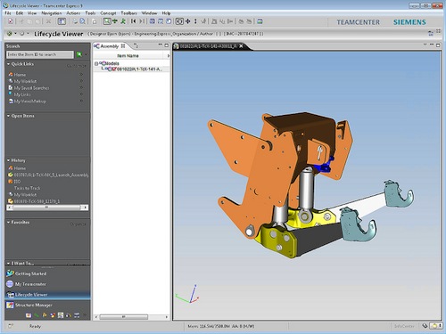Click the black four-way move arrows icon
446x334 pixels.
pos(187,21)
